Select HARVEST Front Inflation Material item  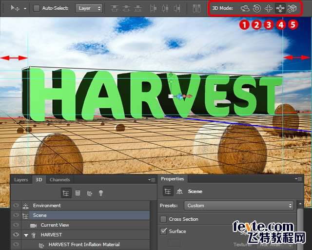click(x=86, y=245)
